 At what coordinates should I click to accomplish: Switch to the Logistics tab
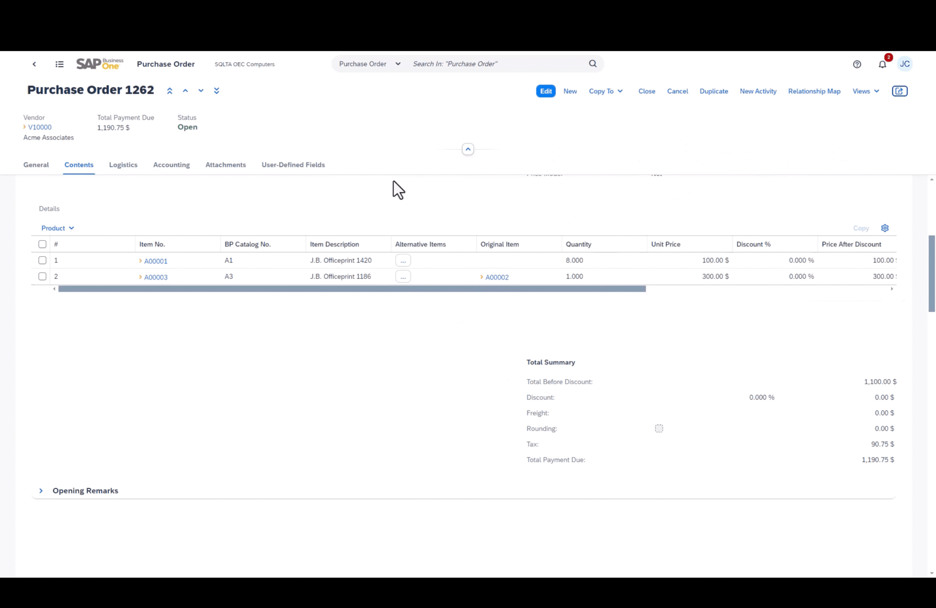point(123,165)
